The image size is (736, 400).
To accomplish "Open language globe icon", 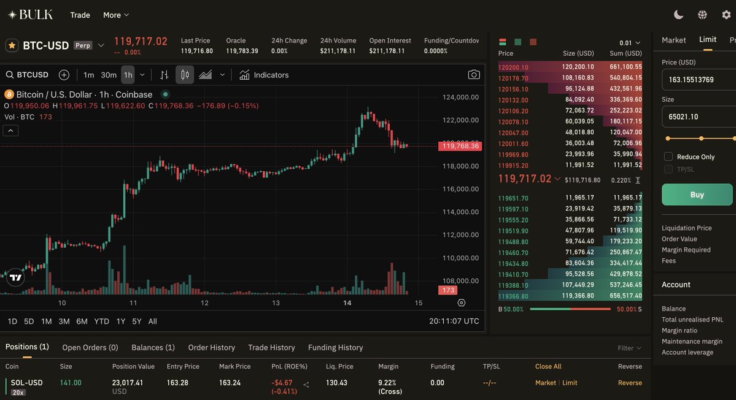I will (702, 15).
